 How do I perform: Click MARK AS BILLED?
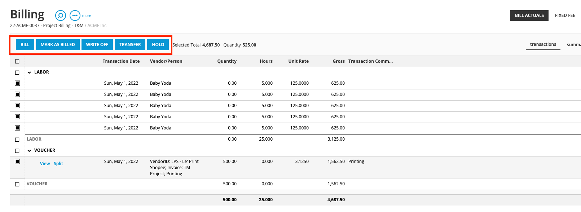[x=58, y=45]
